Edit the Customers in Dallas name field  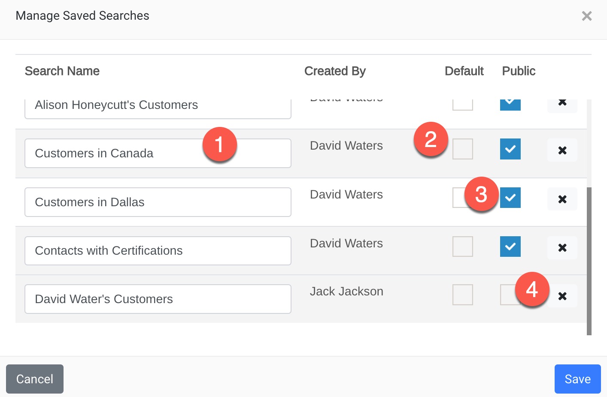[158, 202]
